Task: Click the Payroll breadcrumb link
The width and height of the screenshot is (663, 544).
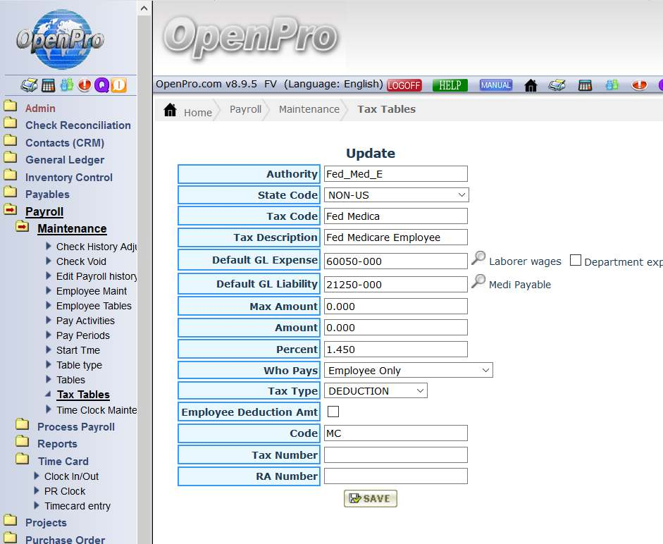Action: coord(245,109)
